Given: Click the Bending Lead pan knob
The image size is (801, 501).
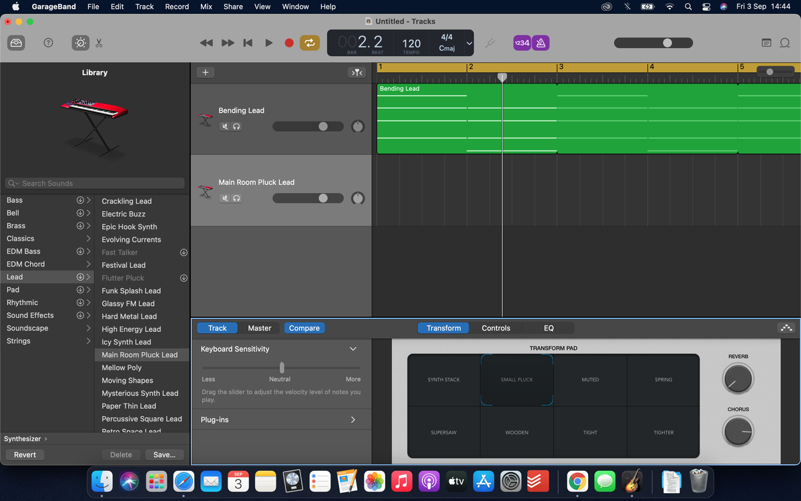Looking at the screenshot, I should point(358,126).
